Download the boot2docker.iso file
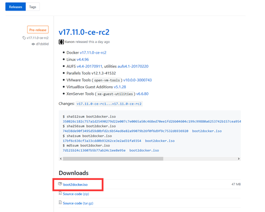This screenshot has height=212, width=265. click(76, 184)
